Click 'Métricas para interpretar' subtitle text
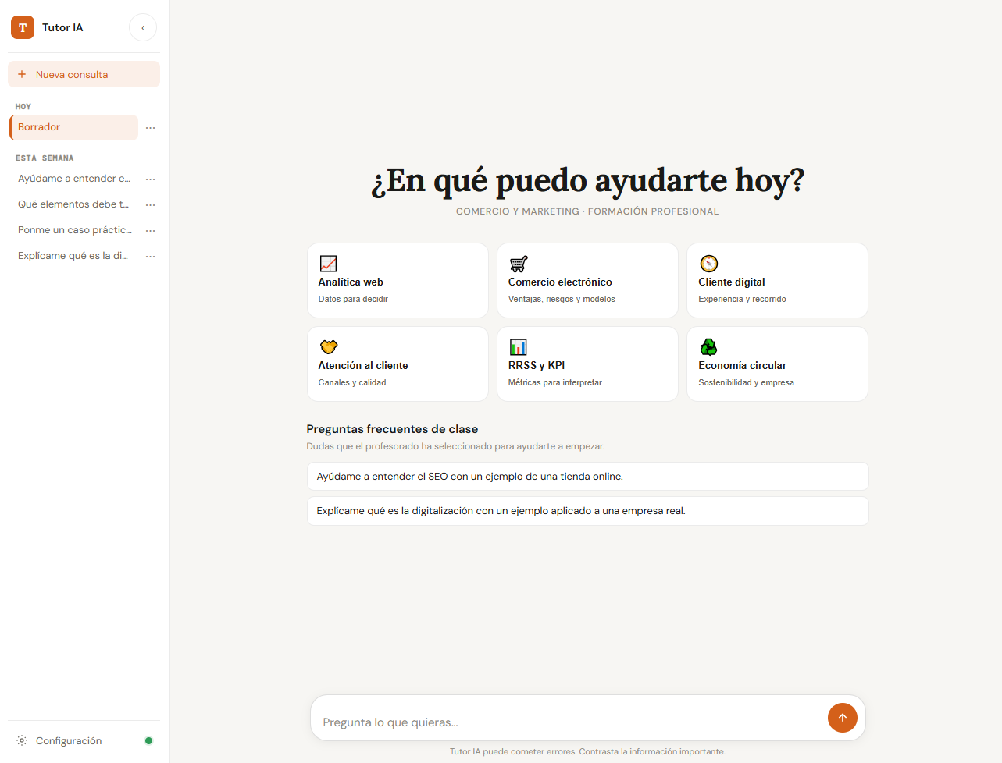The height and width of the screenshot is (763, 1002). click(555, 383)
